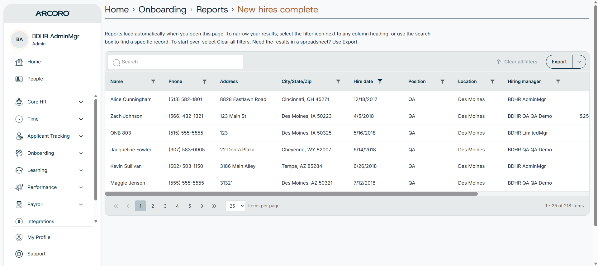Go to page 5 of results

(190, 206)
